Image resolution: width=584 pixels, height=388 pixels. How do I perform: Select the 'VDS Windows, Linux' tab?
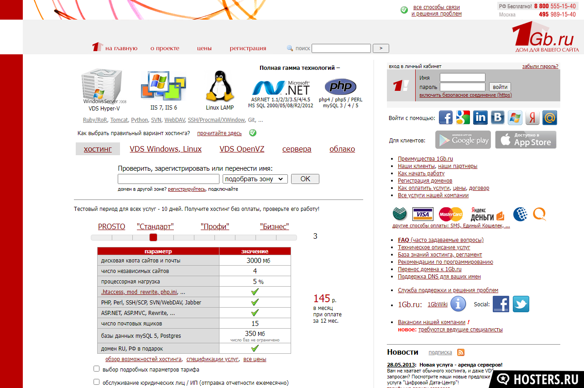pyautogui.click(x=166, y=149)
